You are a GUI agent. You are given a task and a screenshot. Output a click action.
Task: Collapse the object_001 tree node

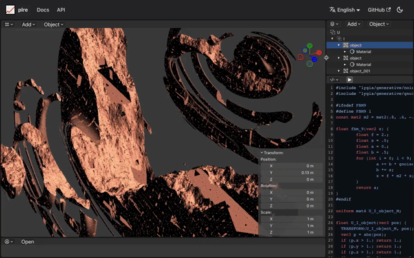coord(339,71)
